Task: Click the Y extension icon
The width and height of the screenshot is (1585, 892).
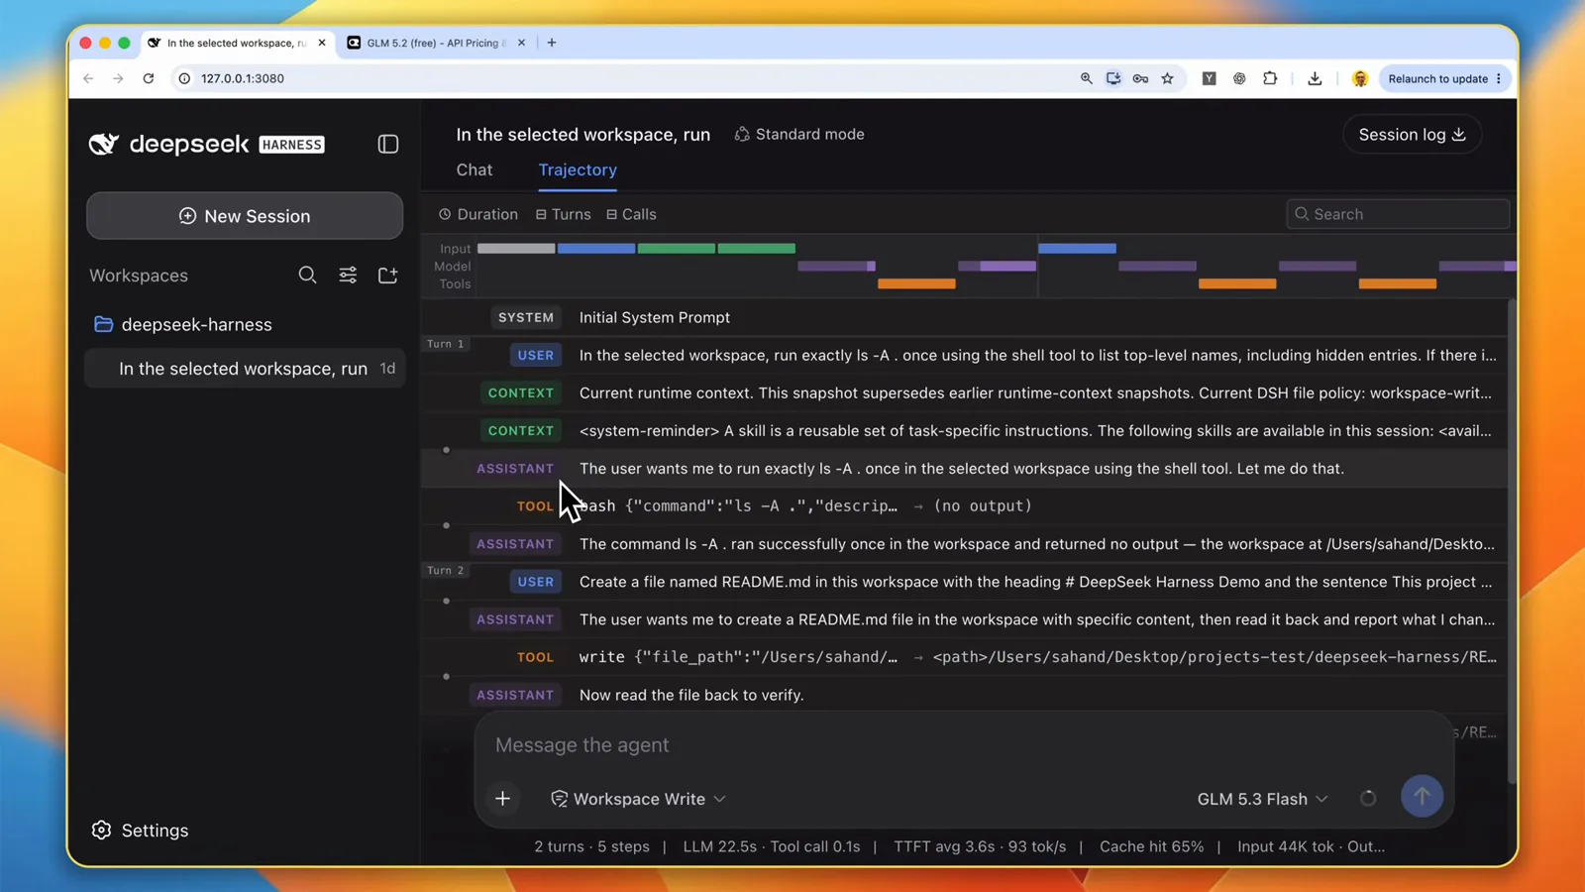Action: 1209,78
